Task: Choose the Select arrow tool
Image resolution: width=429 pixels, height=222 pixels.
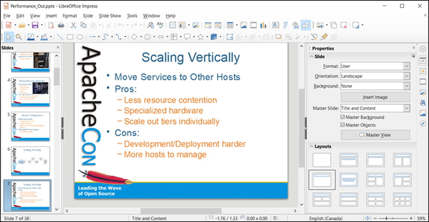Action: tap(9, 37)
